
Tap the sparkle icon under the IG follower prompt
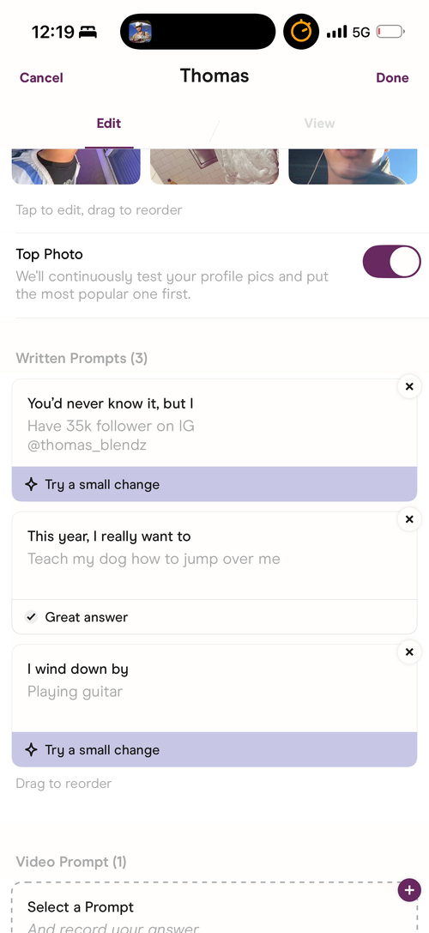[32, 484]
